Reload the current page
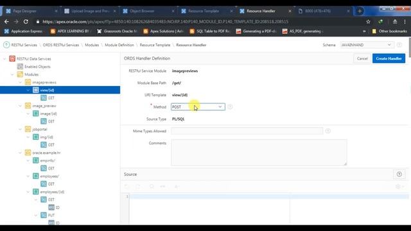Image resolution: width=411 pixels, height=231 pixels. 26,22
